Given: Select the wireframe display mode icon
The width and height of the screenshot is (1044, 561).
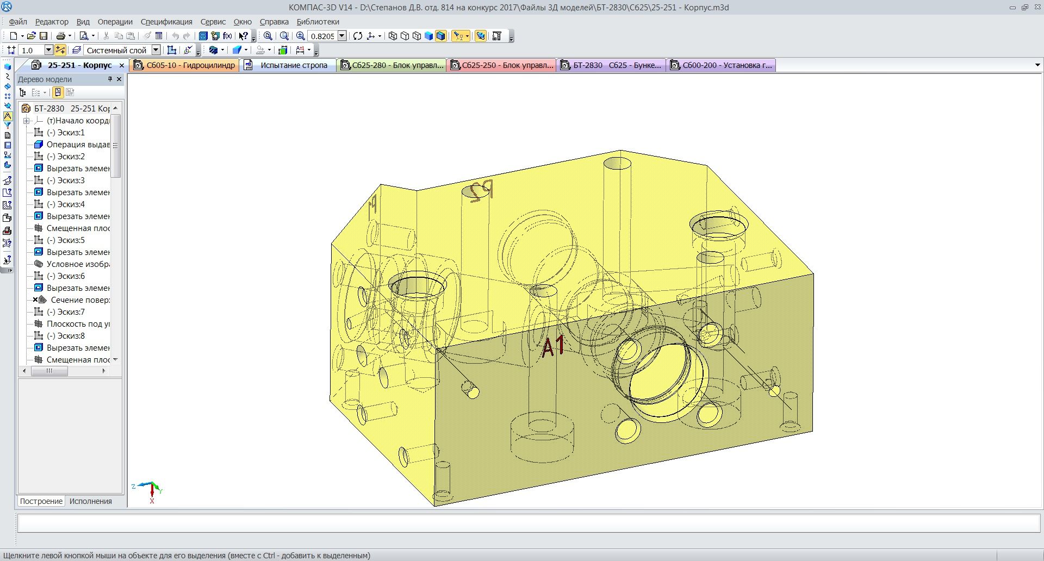Looking at the screenshot, I should [393, 36].
